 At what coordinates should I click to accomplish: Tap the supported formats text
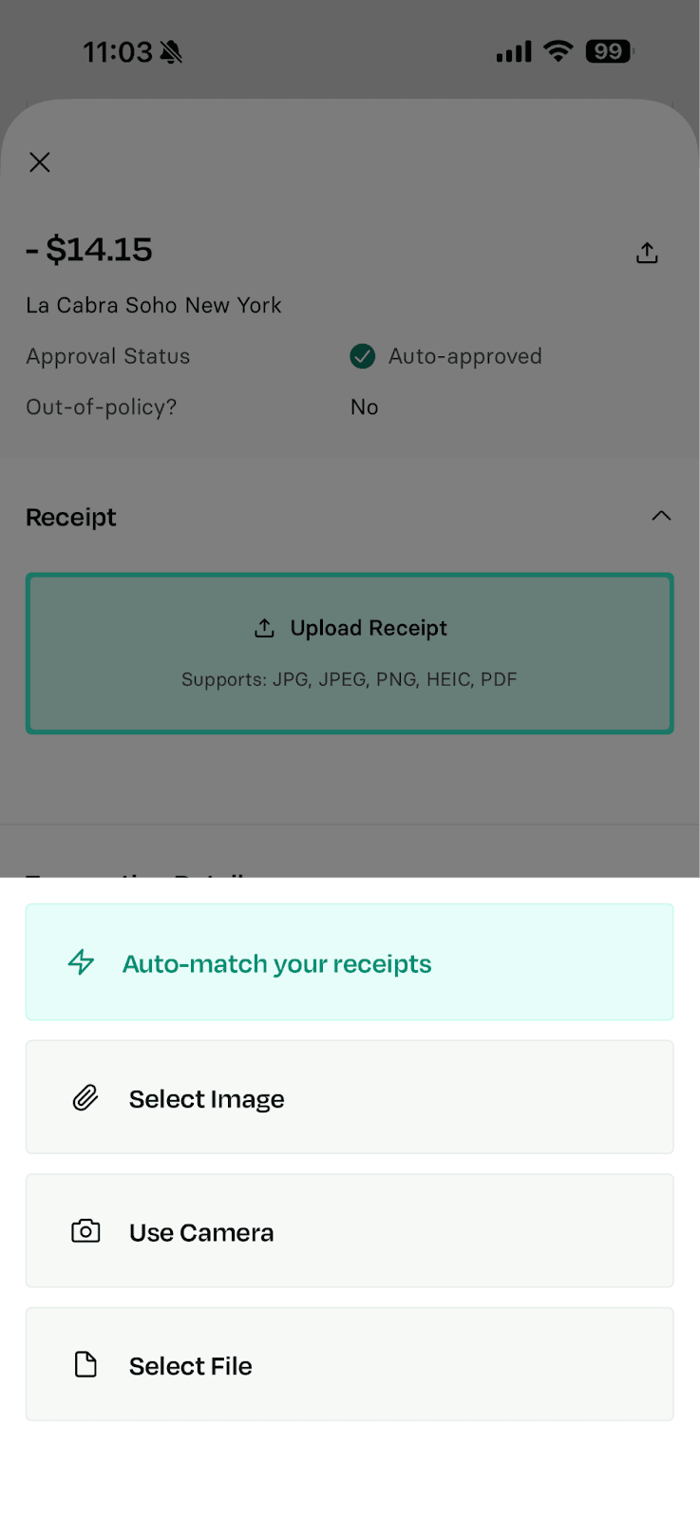350,679
